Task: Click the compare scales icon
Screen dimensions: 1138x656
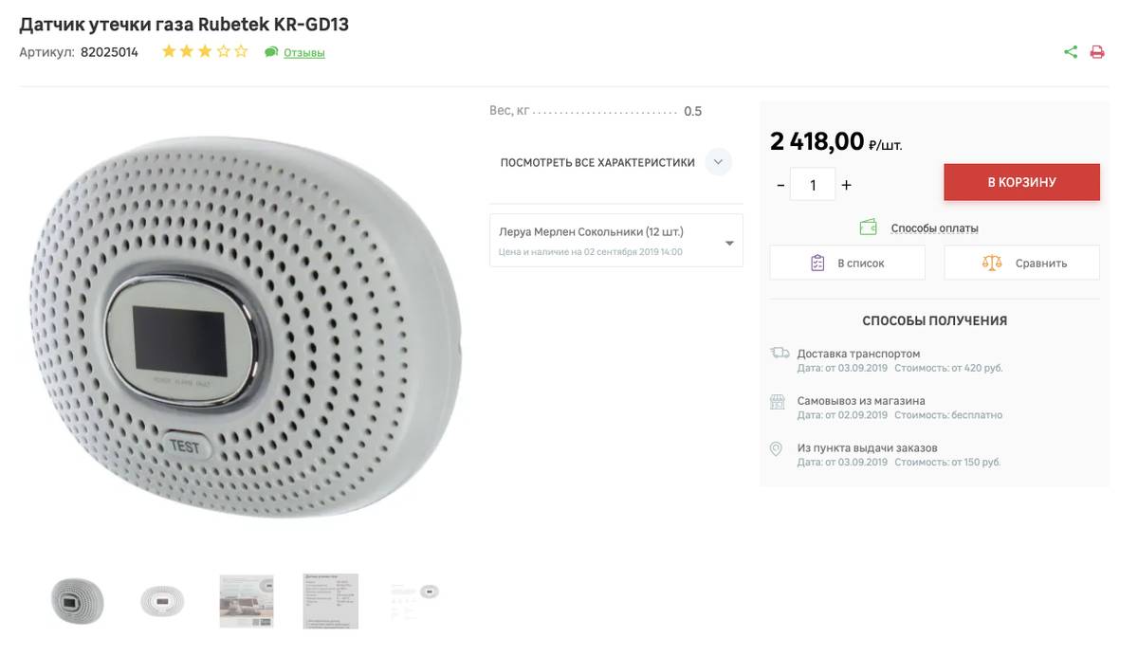Action: 992,263
